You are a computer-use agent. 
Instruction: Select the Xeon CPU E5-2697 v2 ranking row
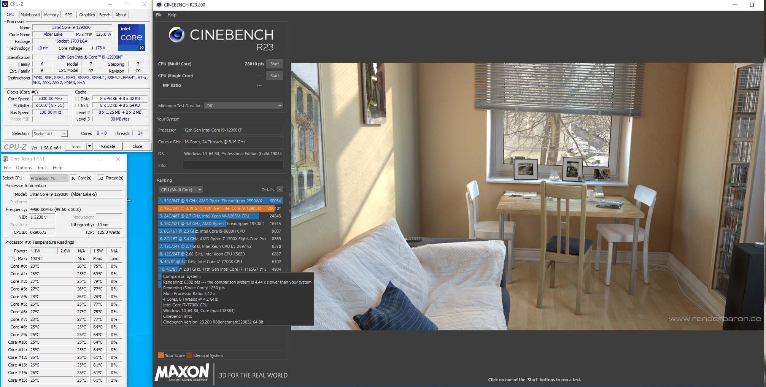220,246
